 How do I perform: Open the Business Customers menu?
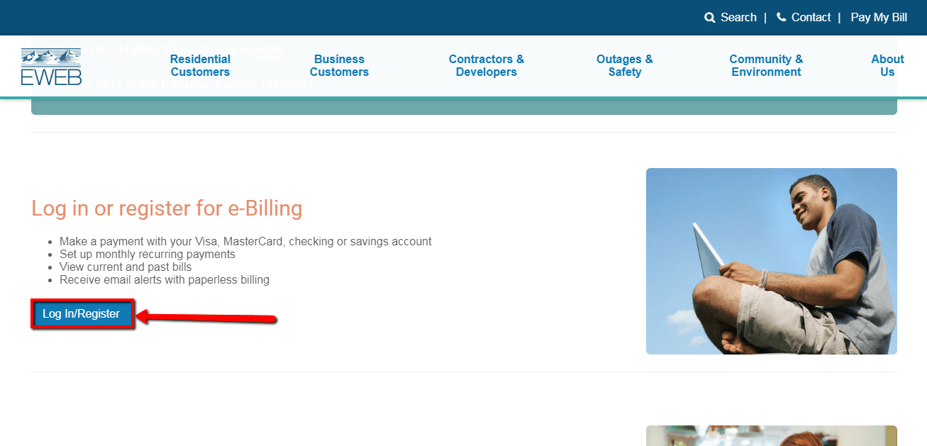(x=339, y=66)
